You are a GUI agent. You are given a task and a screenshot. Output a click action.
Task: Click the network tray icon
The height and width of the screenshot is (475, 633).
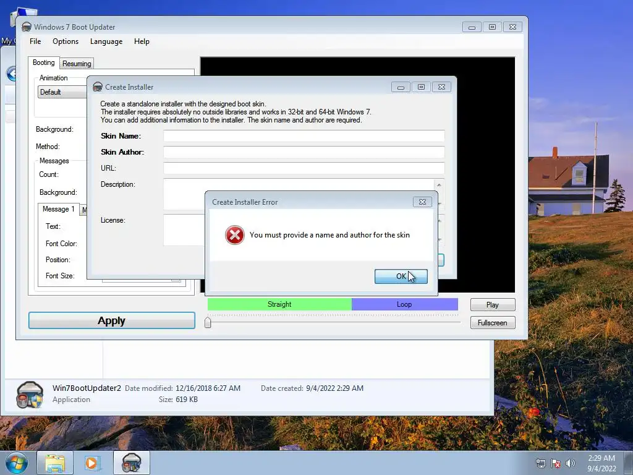pos(540,463)
